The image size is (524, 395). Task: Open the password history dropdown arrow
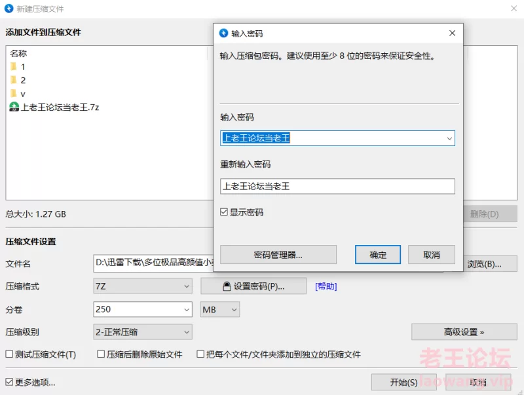coord(449,138)
